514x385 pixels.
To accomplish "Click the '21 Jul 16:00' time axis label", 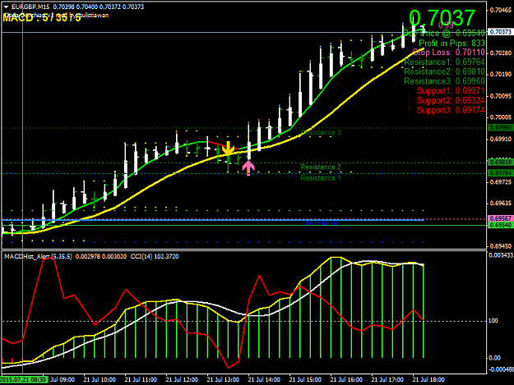I will point(346,379).
